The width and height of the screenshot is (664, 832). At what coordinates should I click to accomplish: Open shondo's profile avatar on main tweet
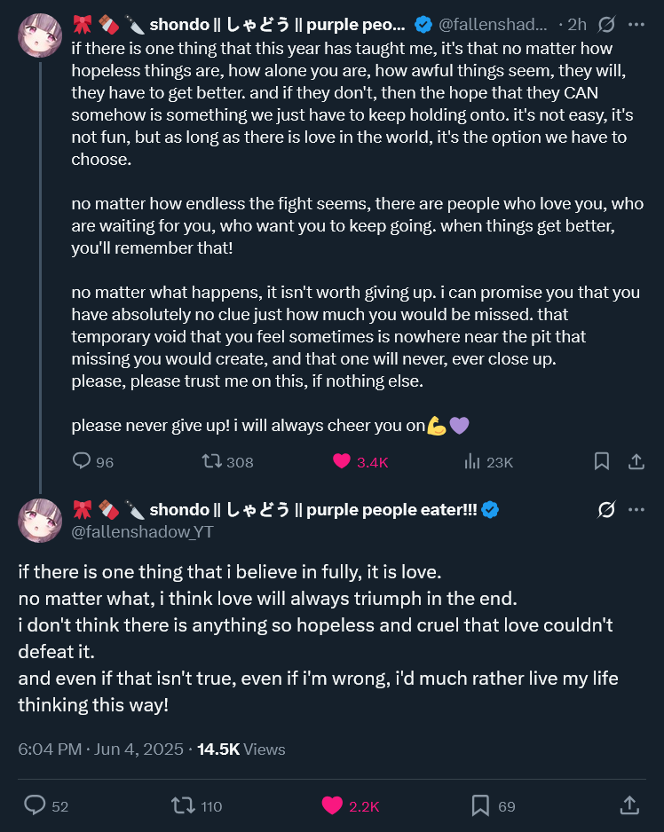41,520
